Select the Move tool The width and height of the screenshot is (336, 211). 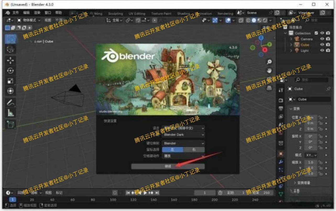(11, 60)
